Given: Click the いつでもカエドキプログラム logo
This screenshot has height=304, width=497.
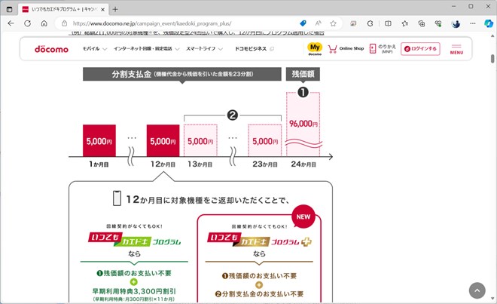Looking at the screenshot, I should [134, 240].
